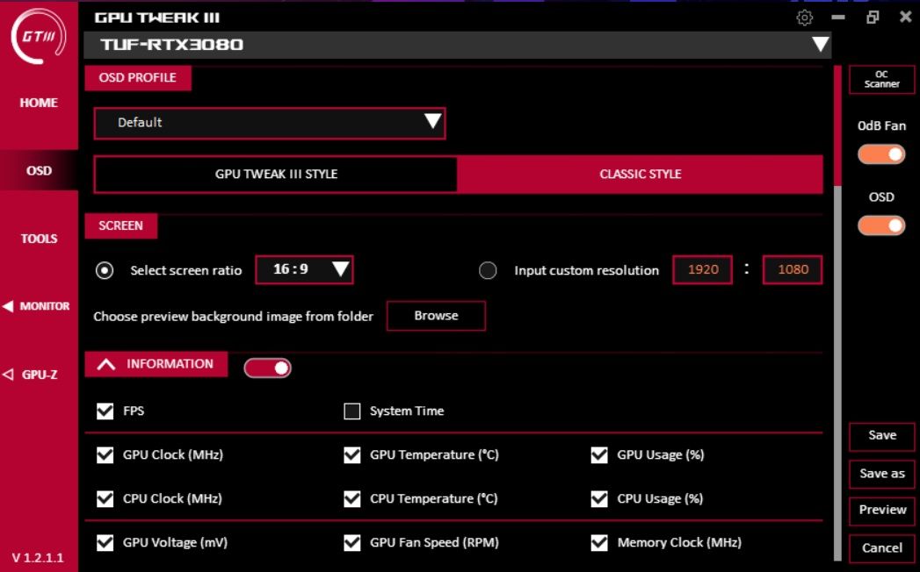Toggle the 0dB Fan switch
The width and height of the screenshot is (920, 572).
point(881,154)
